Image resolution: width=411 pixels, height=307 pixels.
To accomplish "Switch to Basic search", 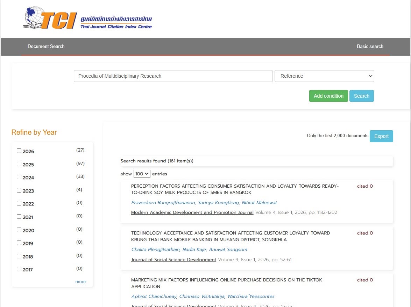I will tap(370, 47).
